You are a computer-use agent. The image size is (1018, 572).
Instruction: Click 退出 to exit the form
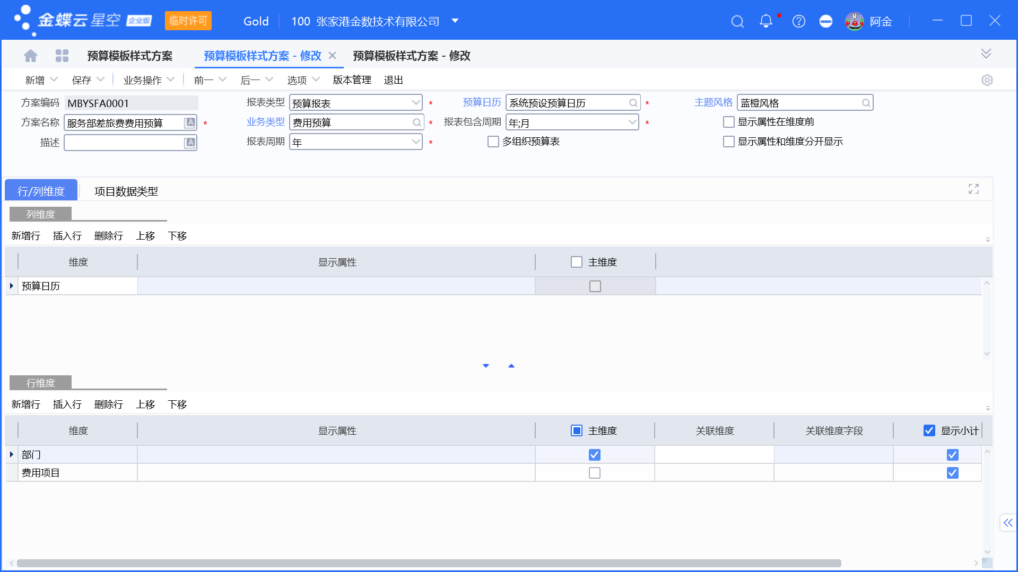pyautogui.click(x=393, y=80)
